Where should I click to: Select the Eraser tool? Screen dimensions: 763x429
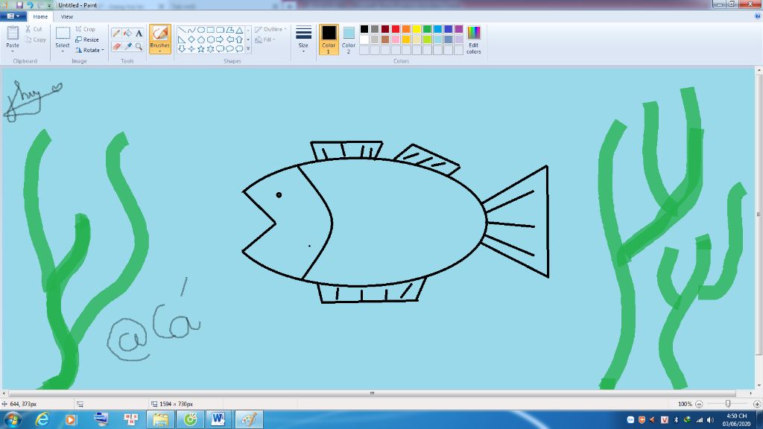[x=116, y=46]
